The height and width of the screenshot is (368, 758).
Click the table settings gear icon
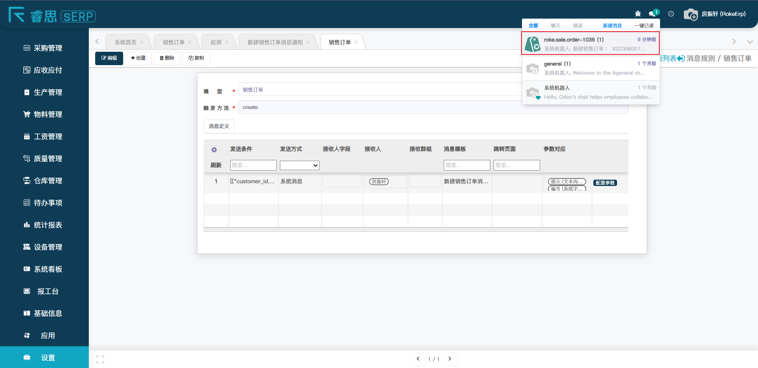214,150
